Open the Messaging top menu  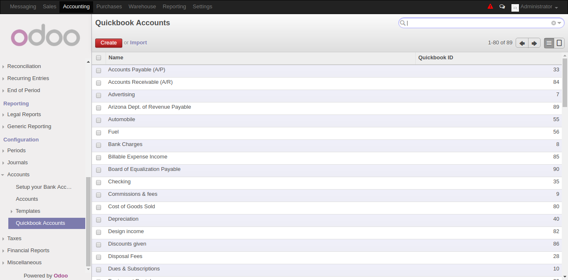[23, 7]
